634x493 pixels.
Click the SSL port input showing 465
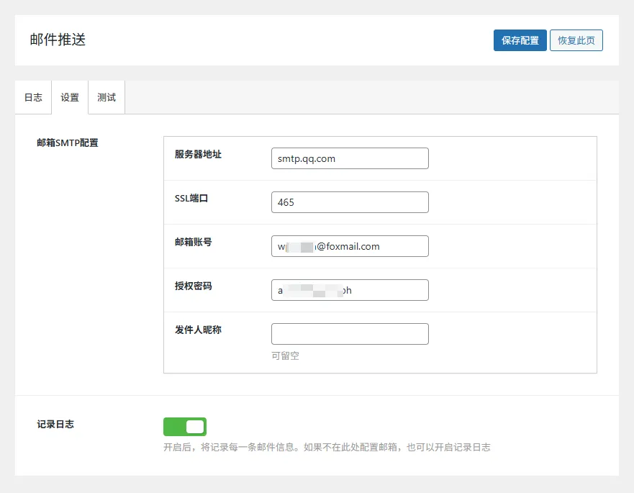point(350,202)
